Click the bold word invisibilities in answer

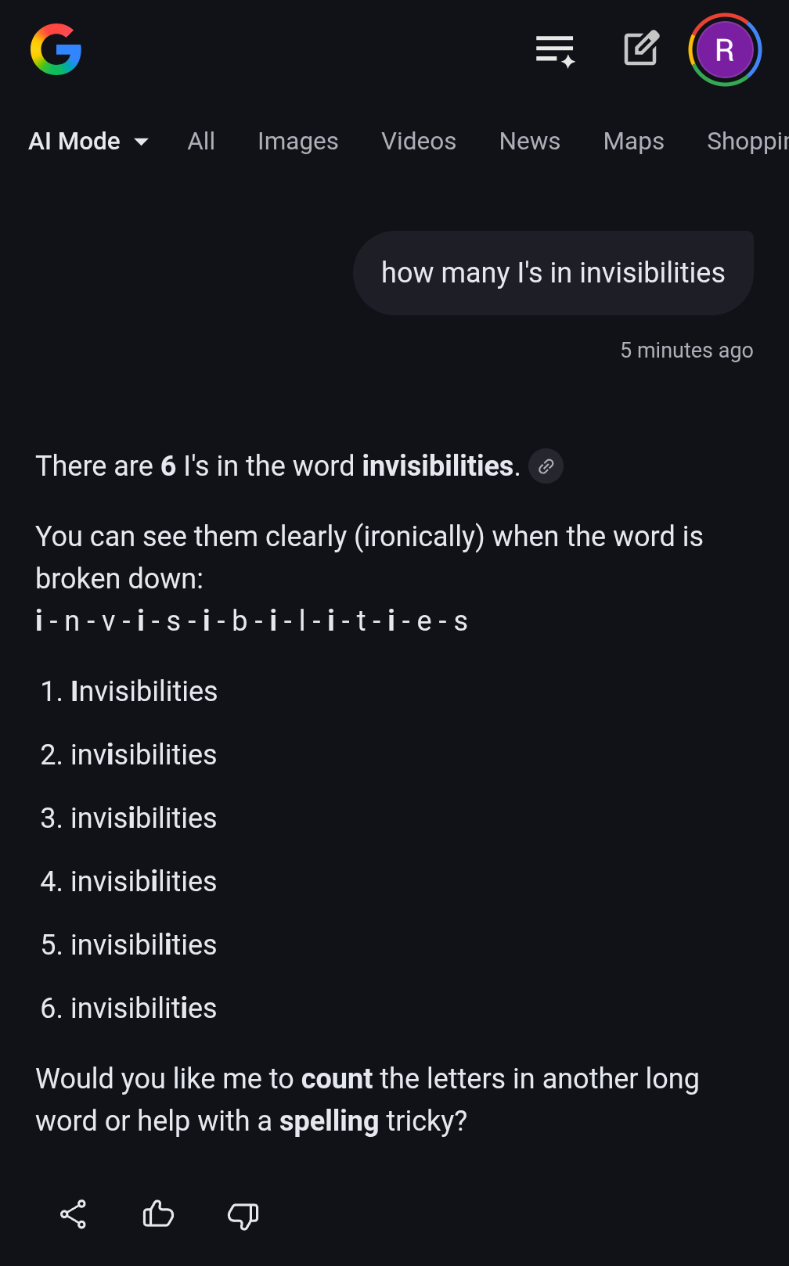coord(437,466)
